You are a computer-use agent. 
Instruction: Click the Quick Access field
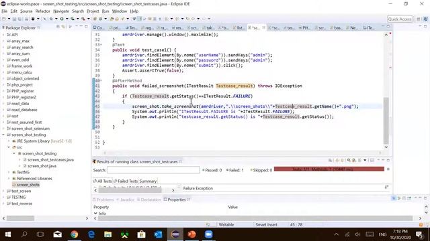pos(400,19)
